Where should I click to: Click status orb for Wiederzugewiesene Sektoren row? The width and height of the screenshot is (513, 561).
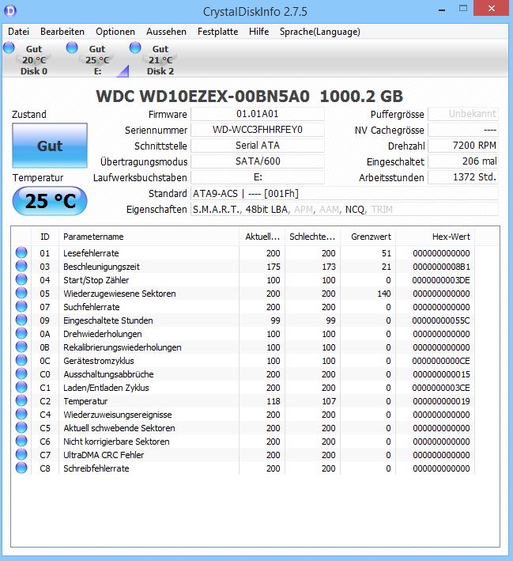(x=21, y=293)
